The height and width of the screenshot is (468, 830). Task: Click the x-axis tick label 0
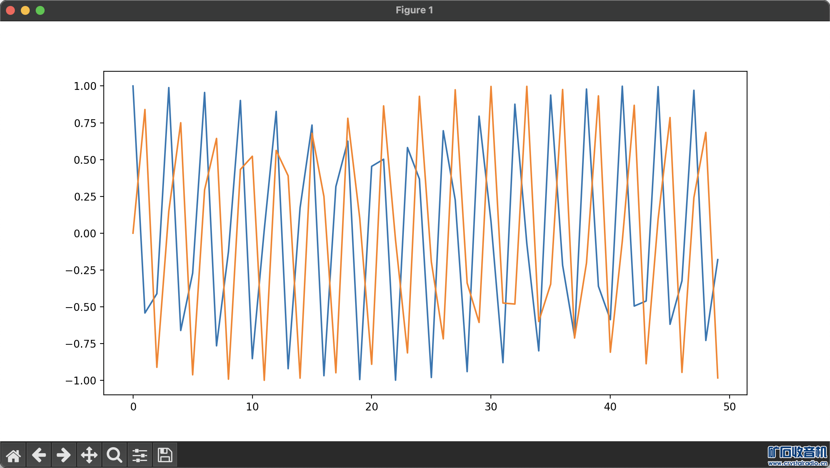pos(133,407)
